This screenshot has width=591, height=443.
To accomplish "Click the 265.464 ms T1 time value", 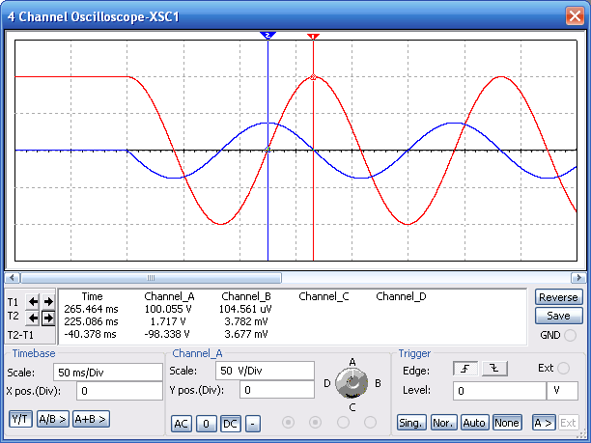I will click(91, 309).
